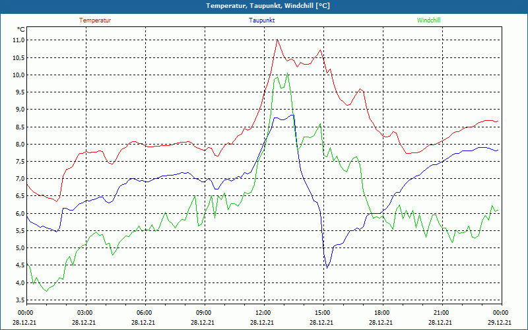Image resolution: width=528 pixels, height=330 pixels.
Task: Click the 06:00 time axis label
Action: pyautogui.click(x=144, y=313)
